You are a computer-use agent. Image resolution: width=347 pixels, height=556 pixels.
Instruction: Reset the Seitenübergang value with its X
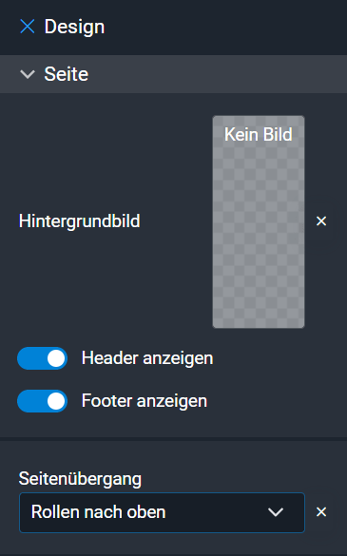tap(321, 511)
